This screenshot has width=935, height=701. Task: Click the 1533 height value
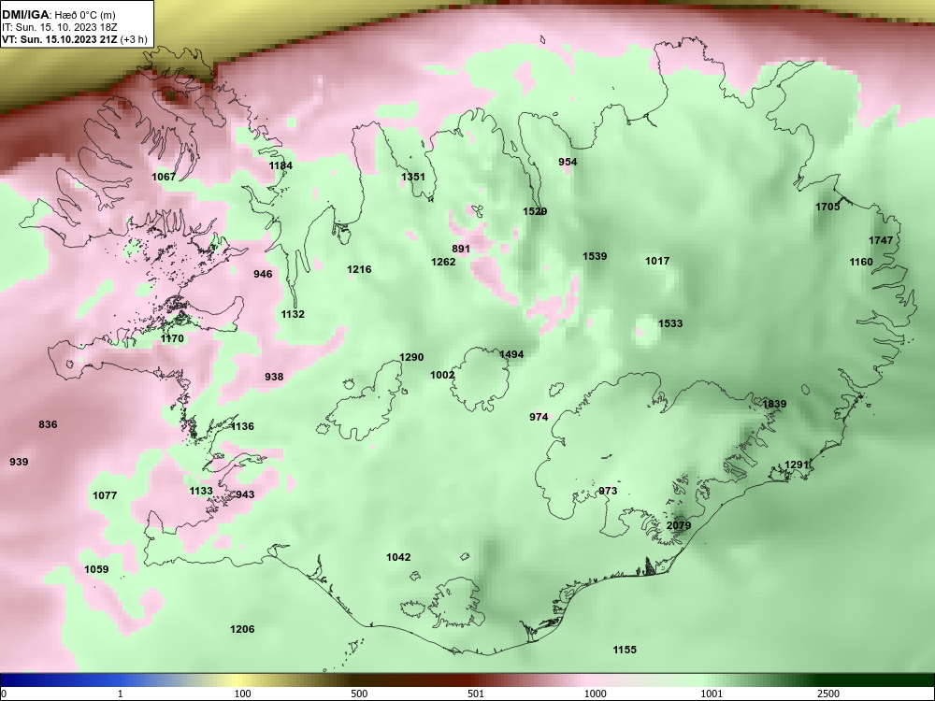(670, 323)
